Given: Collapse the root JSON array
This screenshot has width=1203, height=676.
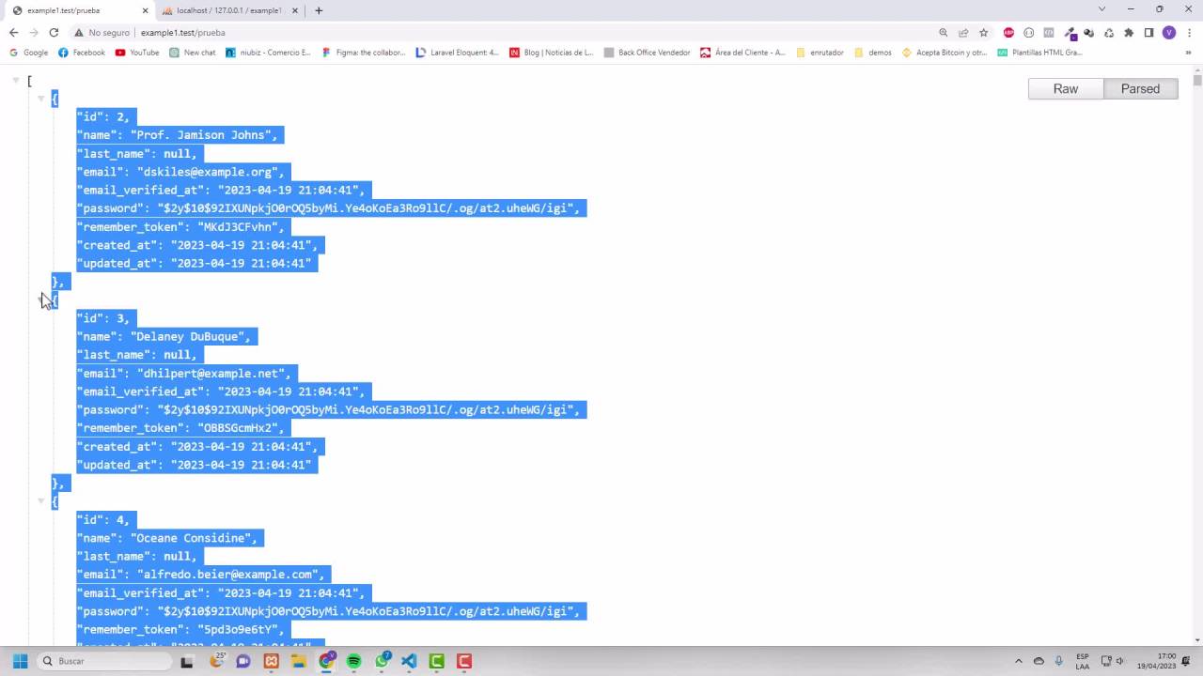Looking at the screenshot, I should pyautogui.click(x=16, y=81).
